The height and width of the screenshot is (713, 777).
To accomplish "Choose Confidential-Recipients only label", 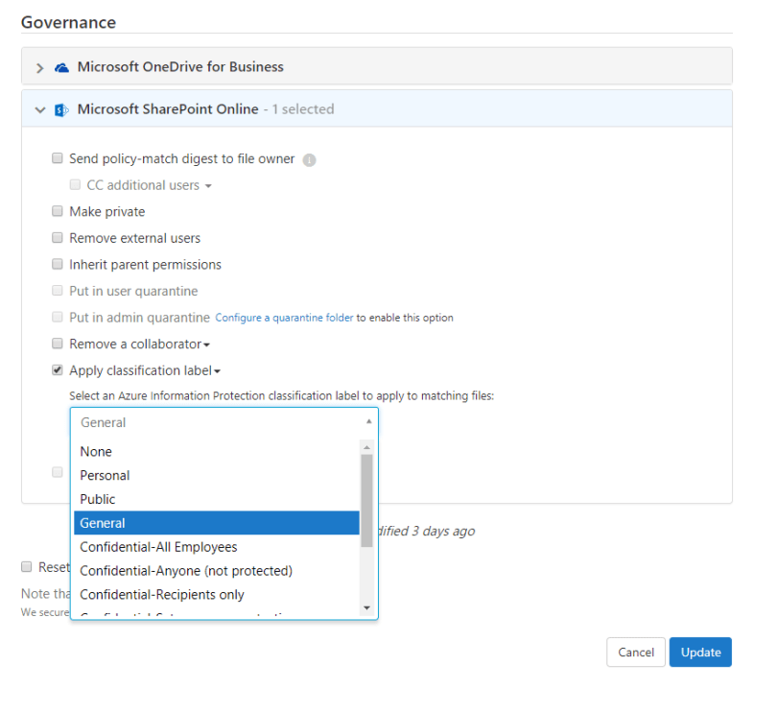I will tap(162, 595).
